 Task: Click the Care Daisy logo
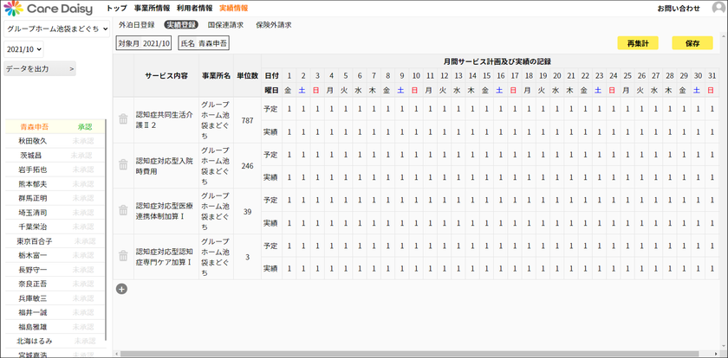click(49, 9)
